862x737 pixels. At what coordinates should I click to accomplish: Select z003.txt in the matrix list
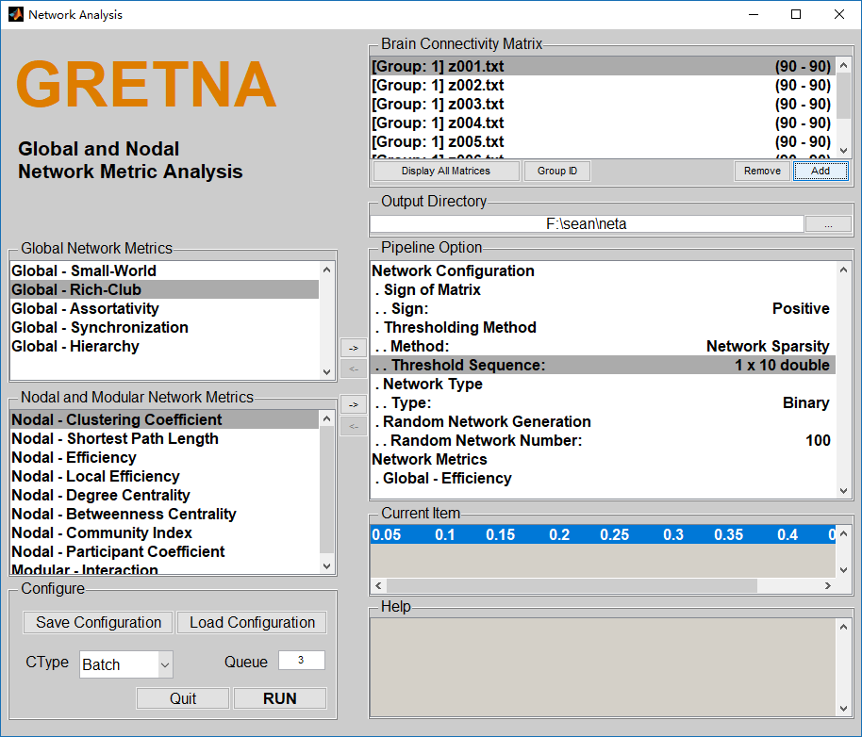(x=603, y=104)
